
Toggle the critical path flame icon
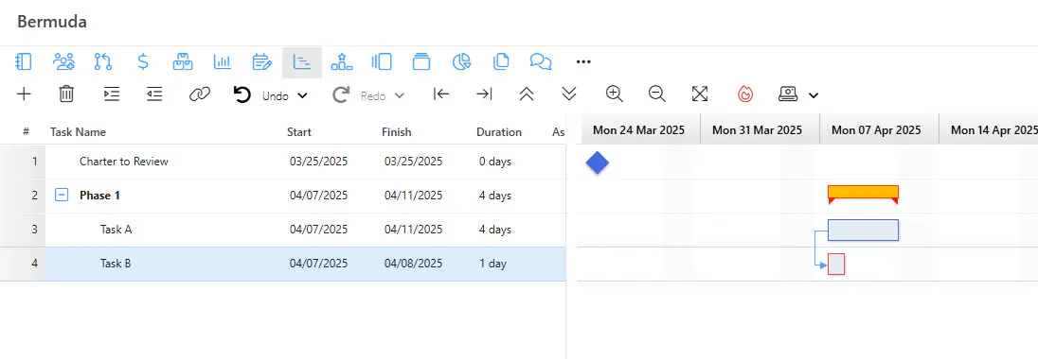(x=745, y=94)
